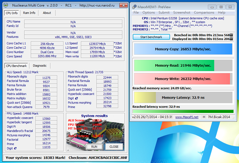
Task: Switch to the Diagnostic tab
Action: click(x=40, y=66)
